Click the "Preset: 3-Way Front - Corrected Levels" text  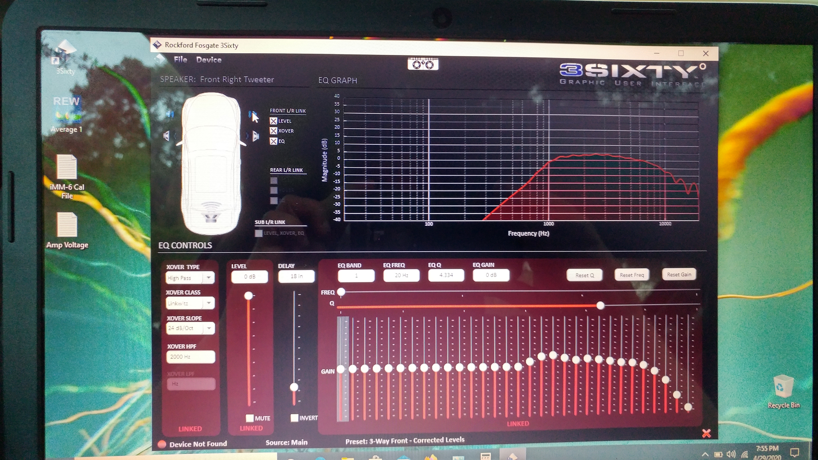point(405,440)
